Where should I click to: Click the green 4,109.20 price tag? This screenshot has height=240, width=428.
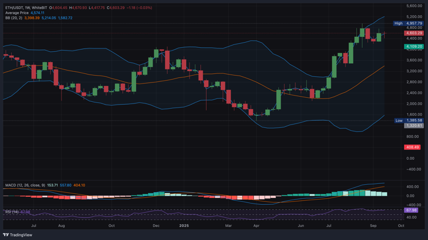point(413,47)
